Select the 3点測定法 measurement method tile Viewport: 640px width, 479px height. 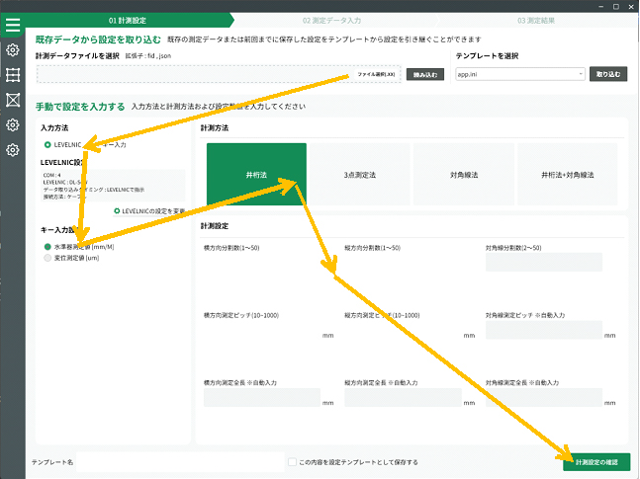[360, 175]
